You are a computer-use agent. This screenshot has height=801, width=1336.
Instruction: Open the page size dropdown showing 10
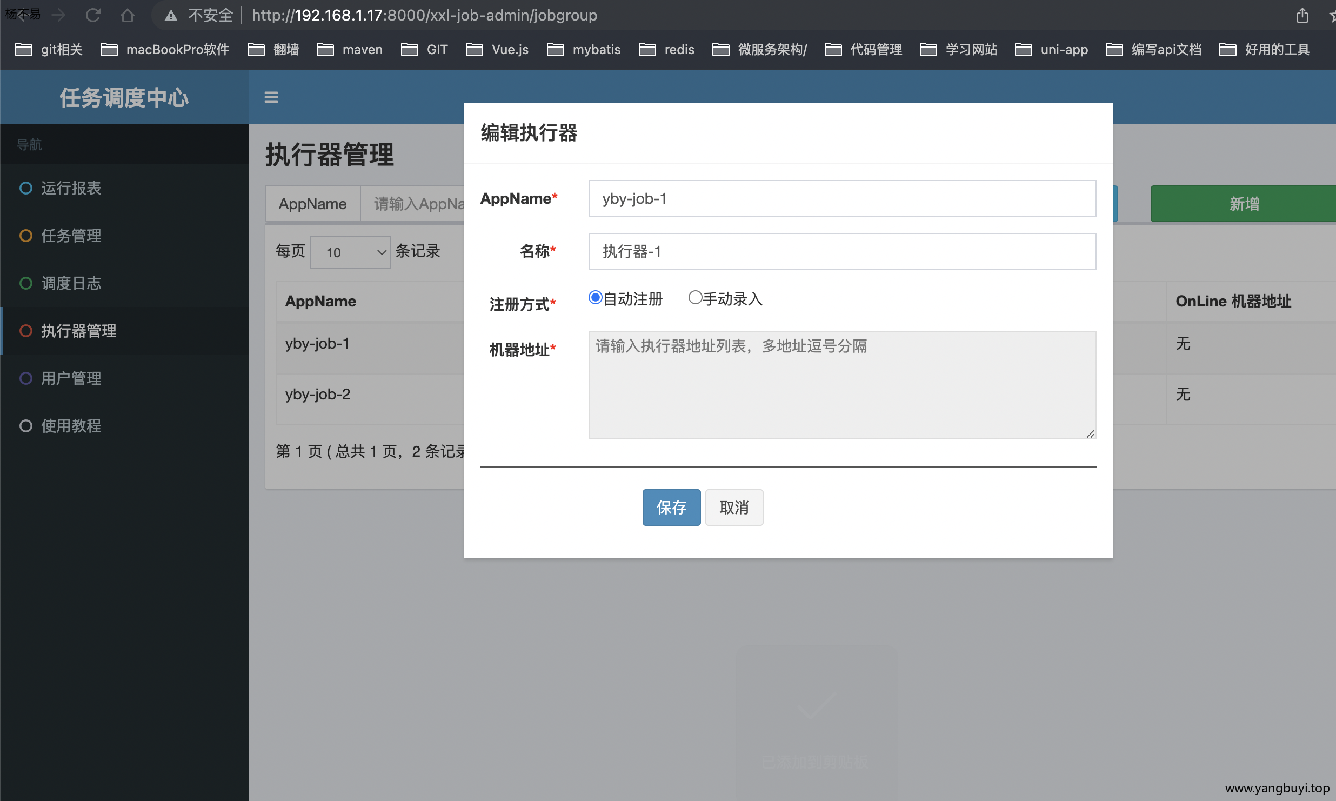click(x=350, y=252)
